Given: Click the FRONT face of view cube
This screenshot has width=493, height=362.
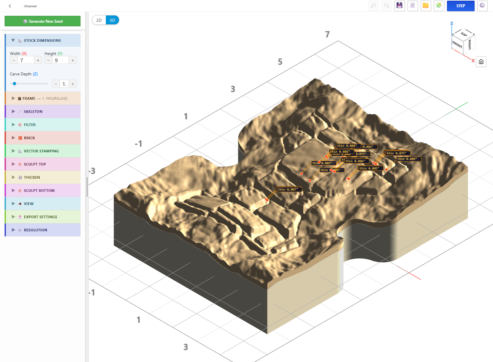Looking at the screenshot, I should pos(457,44).
